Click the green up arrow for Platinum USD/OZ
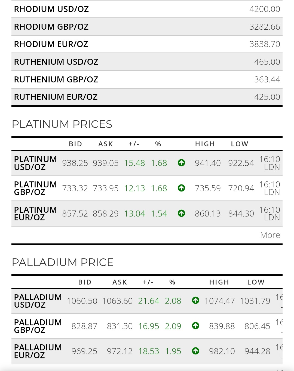This screenshot has width=294, height=371. pos(181,163)
